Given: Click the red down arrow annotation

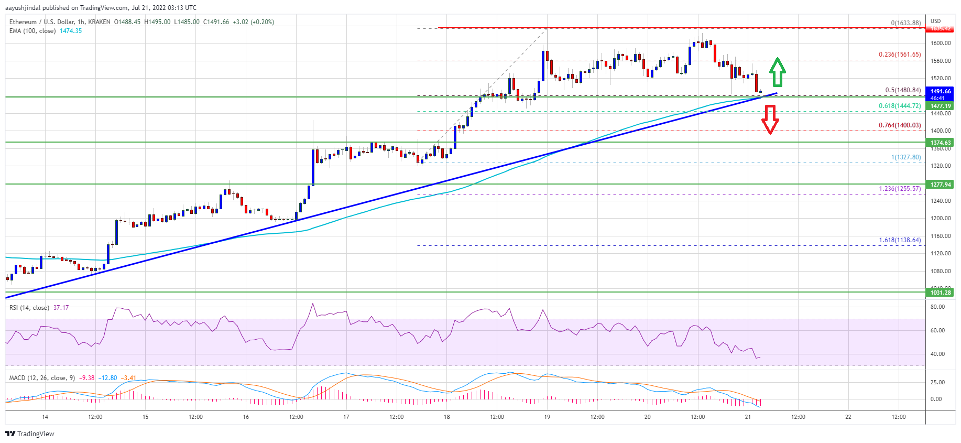Looking at the screenshot, I should click(x=770, y=120).
